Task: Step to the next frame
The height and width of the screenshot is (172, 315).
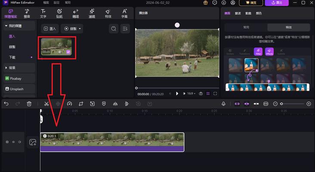Action: pos(184,94)
